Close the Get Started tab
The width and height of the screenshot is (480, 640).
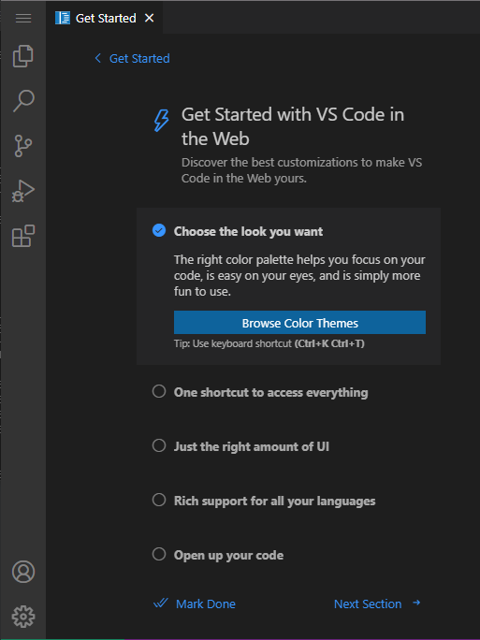click(x=150, y=18)
